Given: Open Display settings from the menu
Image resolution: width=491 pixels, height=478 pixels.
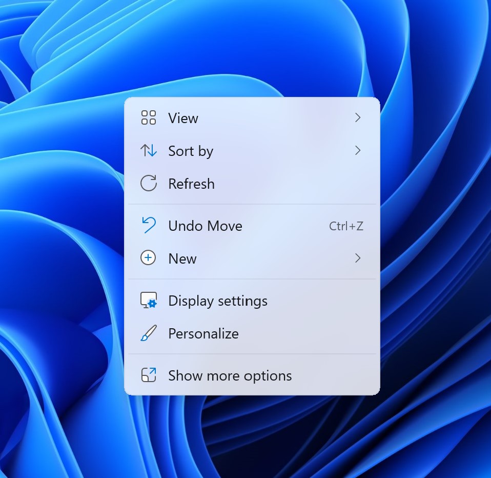Looking at the screenshot, I should coord(252,301).
